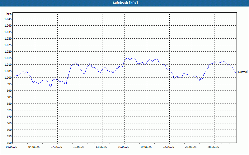The height and width of the screenshot is (155, 249).
Task: Select the hPa unit label on the axis
Action: (9, 14)
